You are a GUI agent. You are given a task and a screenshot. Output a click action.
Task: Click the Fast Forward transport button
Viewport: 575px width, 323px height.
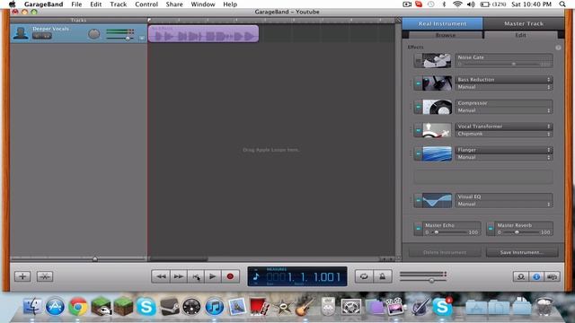pos(179,276)
